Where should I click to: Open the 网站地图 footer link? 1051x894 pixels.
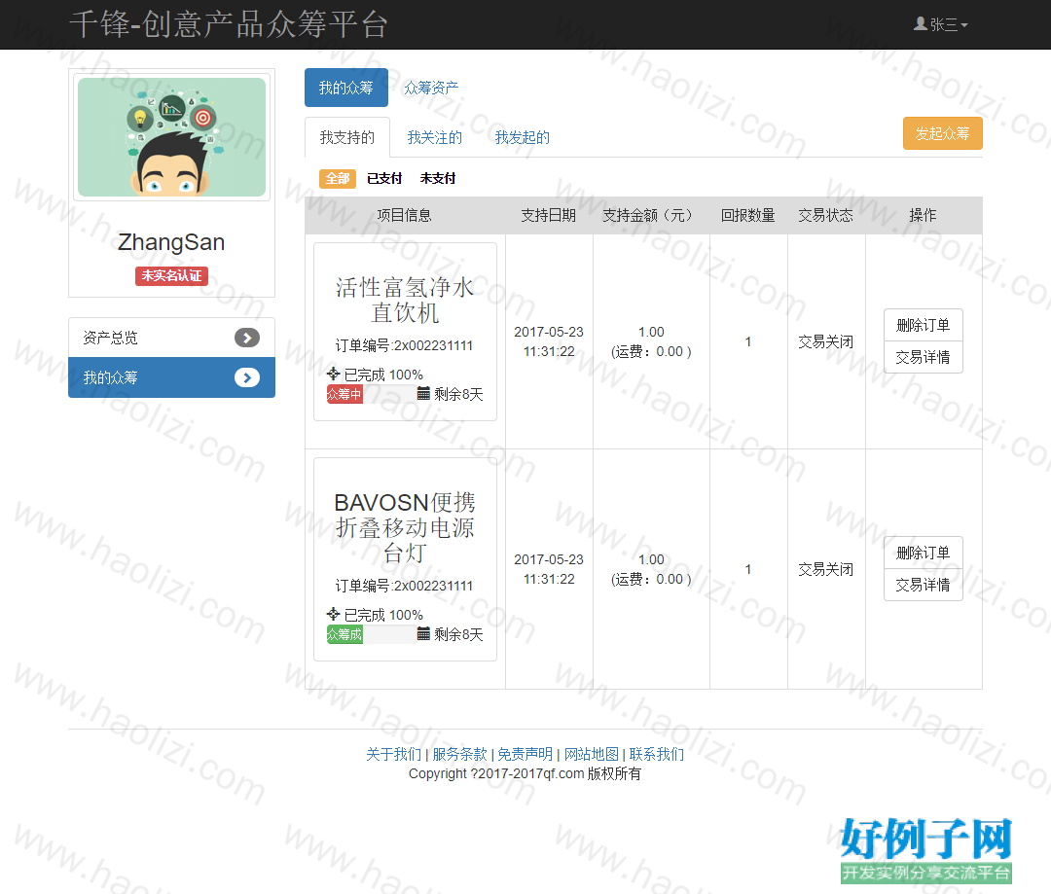[592, 754]
